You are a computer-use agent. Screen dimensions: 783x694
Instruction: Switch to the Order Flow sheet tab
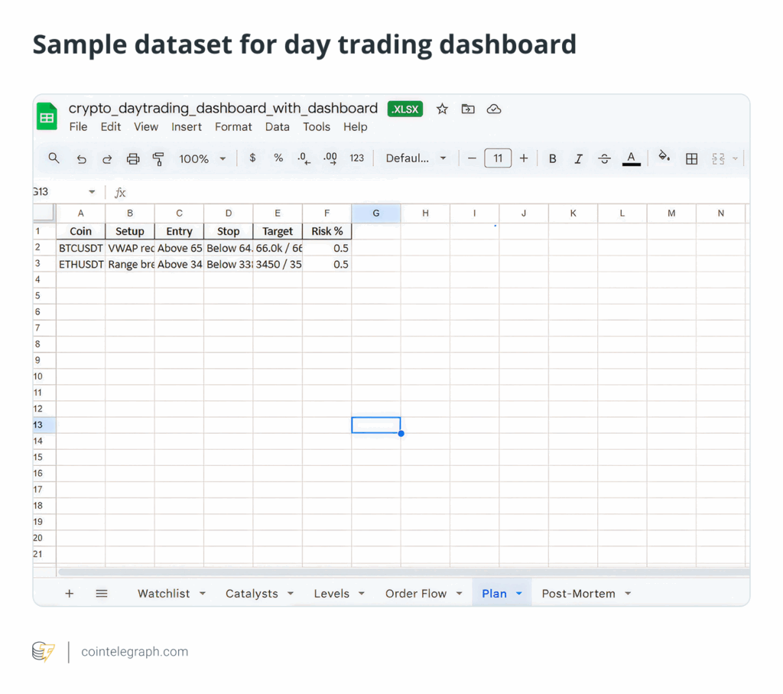pyautogui.click(x=416, y=593)
